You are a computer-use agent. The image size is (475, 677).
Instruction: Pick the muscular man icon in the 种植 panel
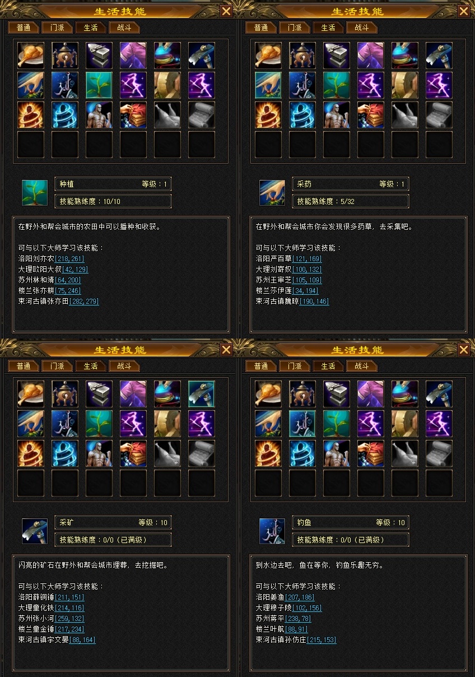pos(99,115)
